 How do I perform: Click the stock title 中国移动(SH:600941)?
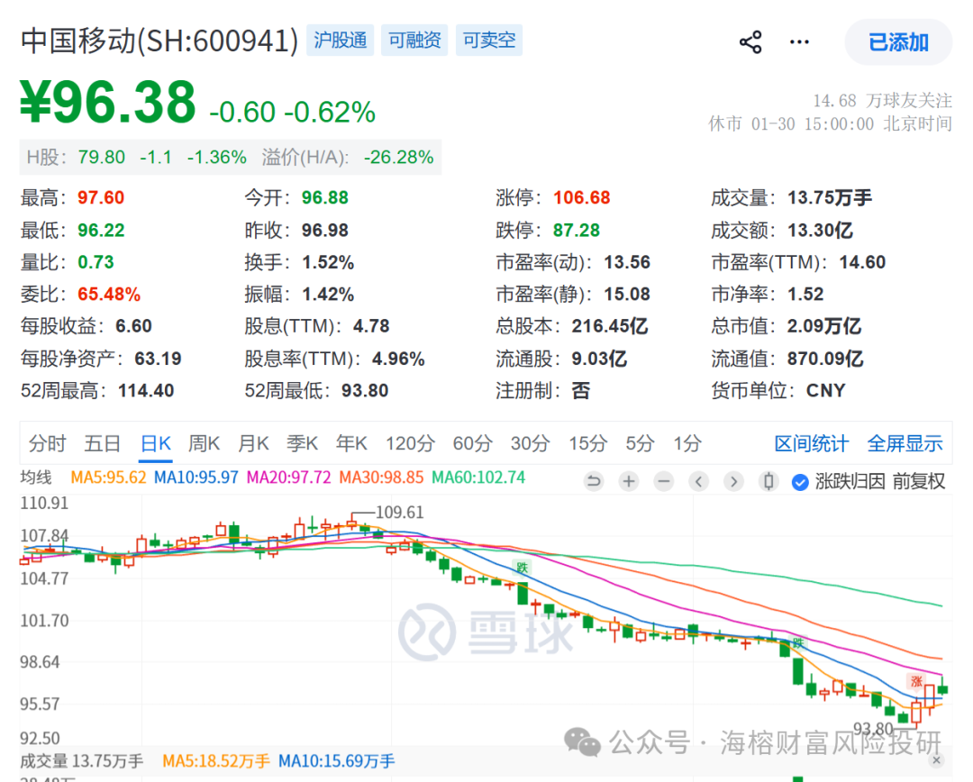tap(159, 41)
